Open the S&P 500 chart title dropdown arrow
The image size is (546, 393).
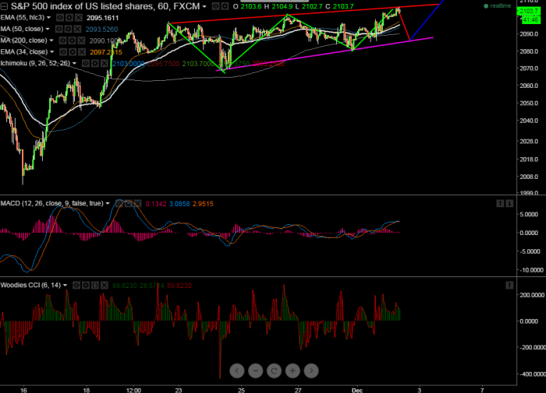204,6
